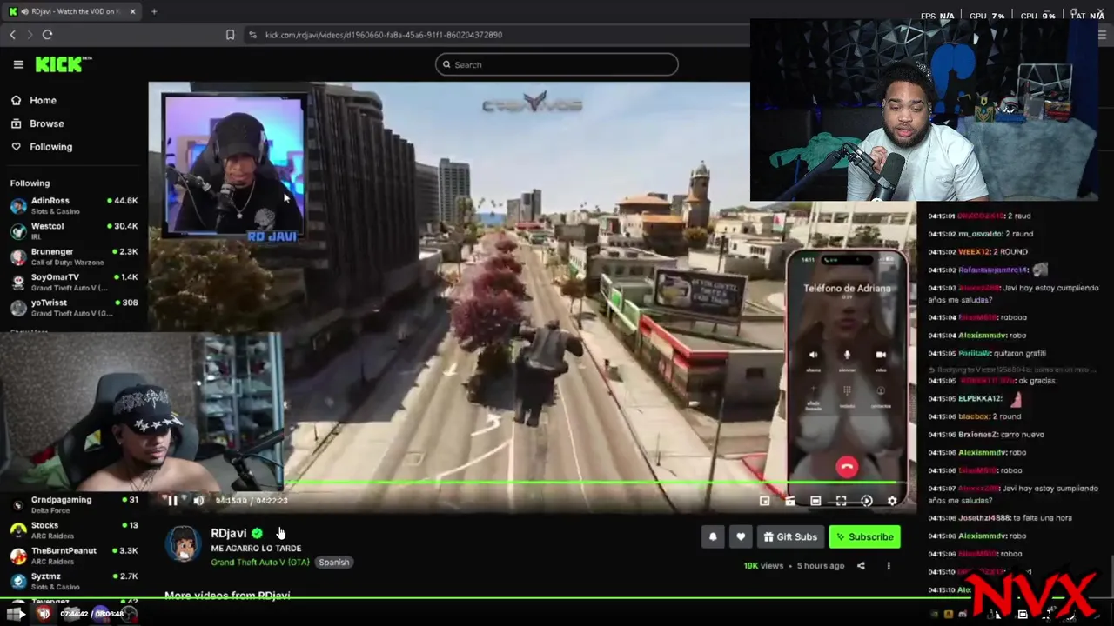
Task: Open SoyOmarTV channel in sidebar
Action: 74,282
